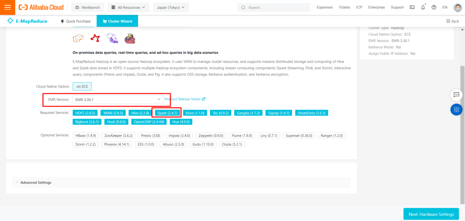Toggle optional service Zeppelin (0.9.0)
The height and width of the screenshot is (221, 465).
click(211, 136)
